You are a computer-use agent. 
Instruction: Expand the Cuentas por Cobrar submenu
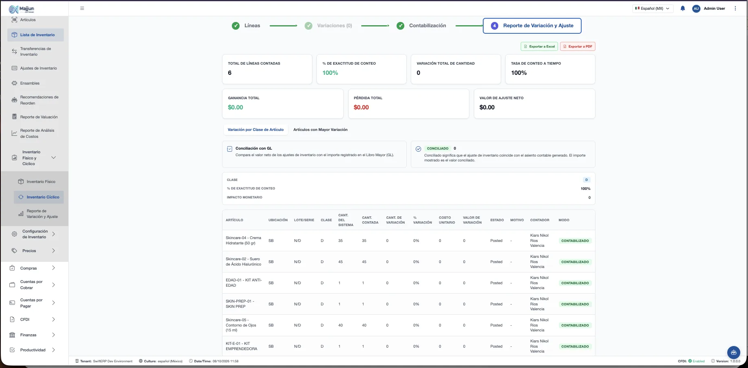tap(53, 285)
